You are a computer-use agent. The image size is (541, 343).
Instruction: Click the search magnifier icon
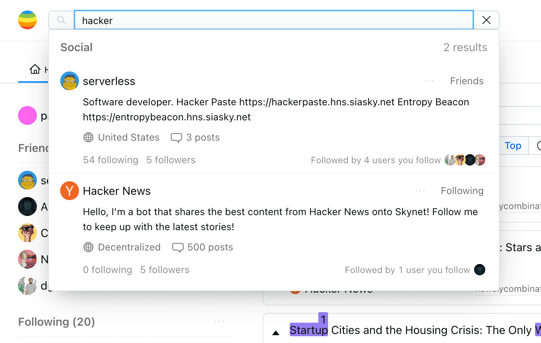pyautogui.click(x=61, y=20)
